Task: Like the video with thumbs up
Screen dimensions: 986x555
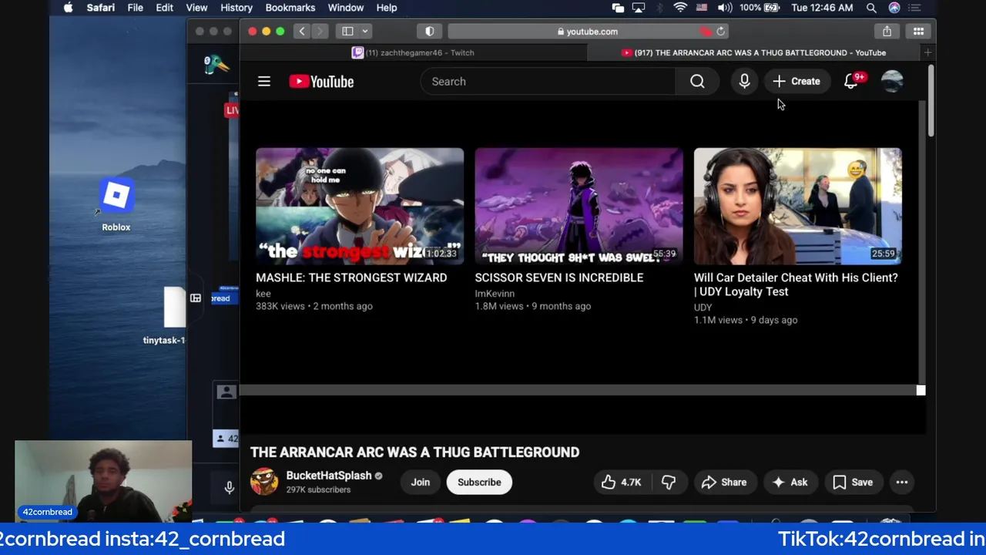Action: [x=621, y=483]
